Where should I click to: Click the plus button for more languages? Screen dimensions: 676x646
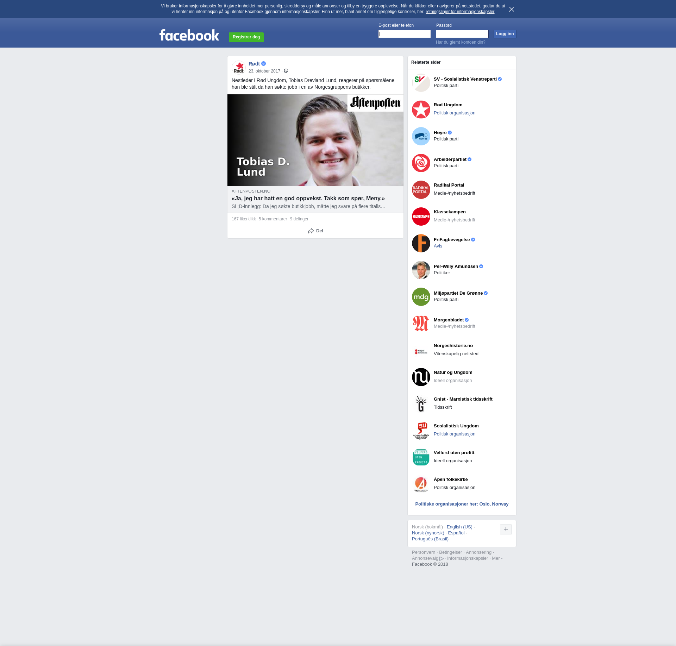tap(506, 529)
